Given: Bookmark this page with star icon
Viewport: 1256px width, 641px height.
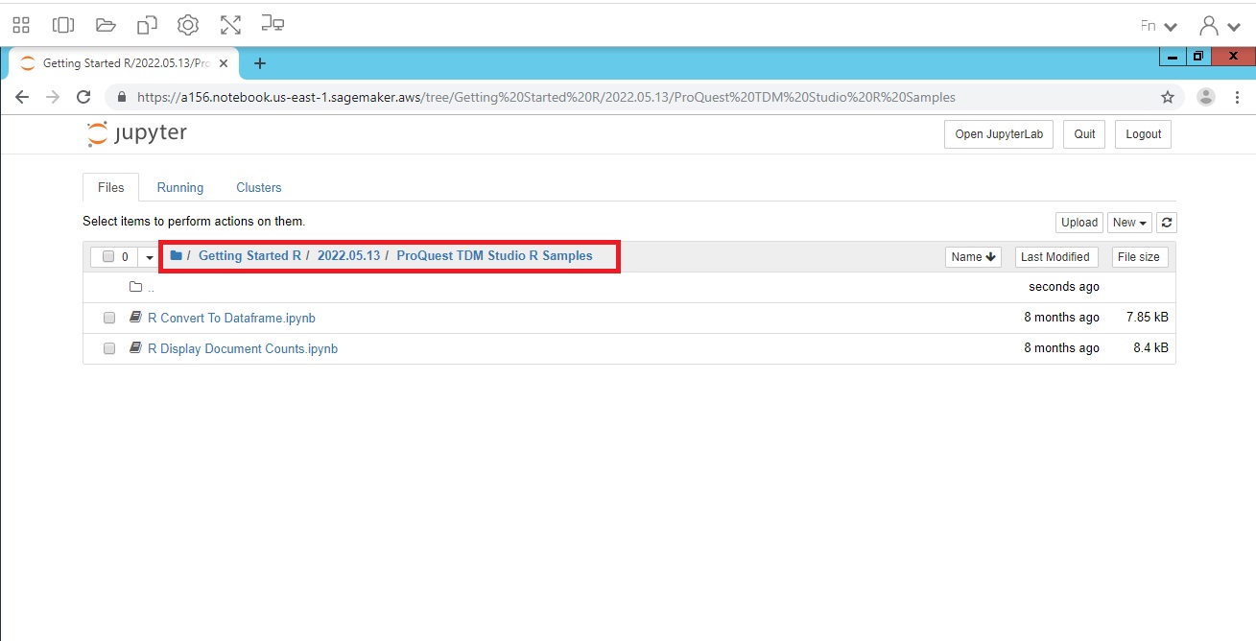Looking at the screenshot, I should coord(1168,97).
